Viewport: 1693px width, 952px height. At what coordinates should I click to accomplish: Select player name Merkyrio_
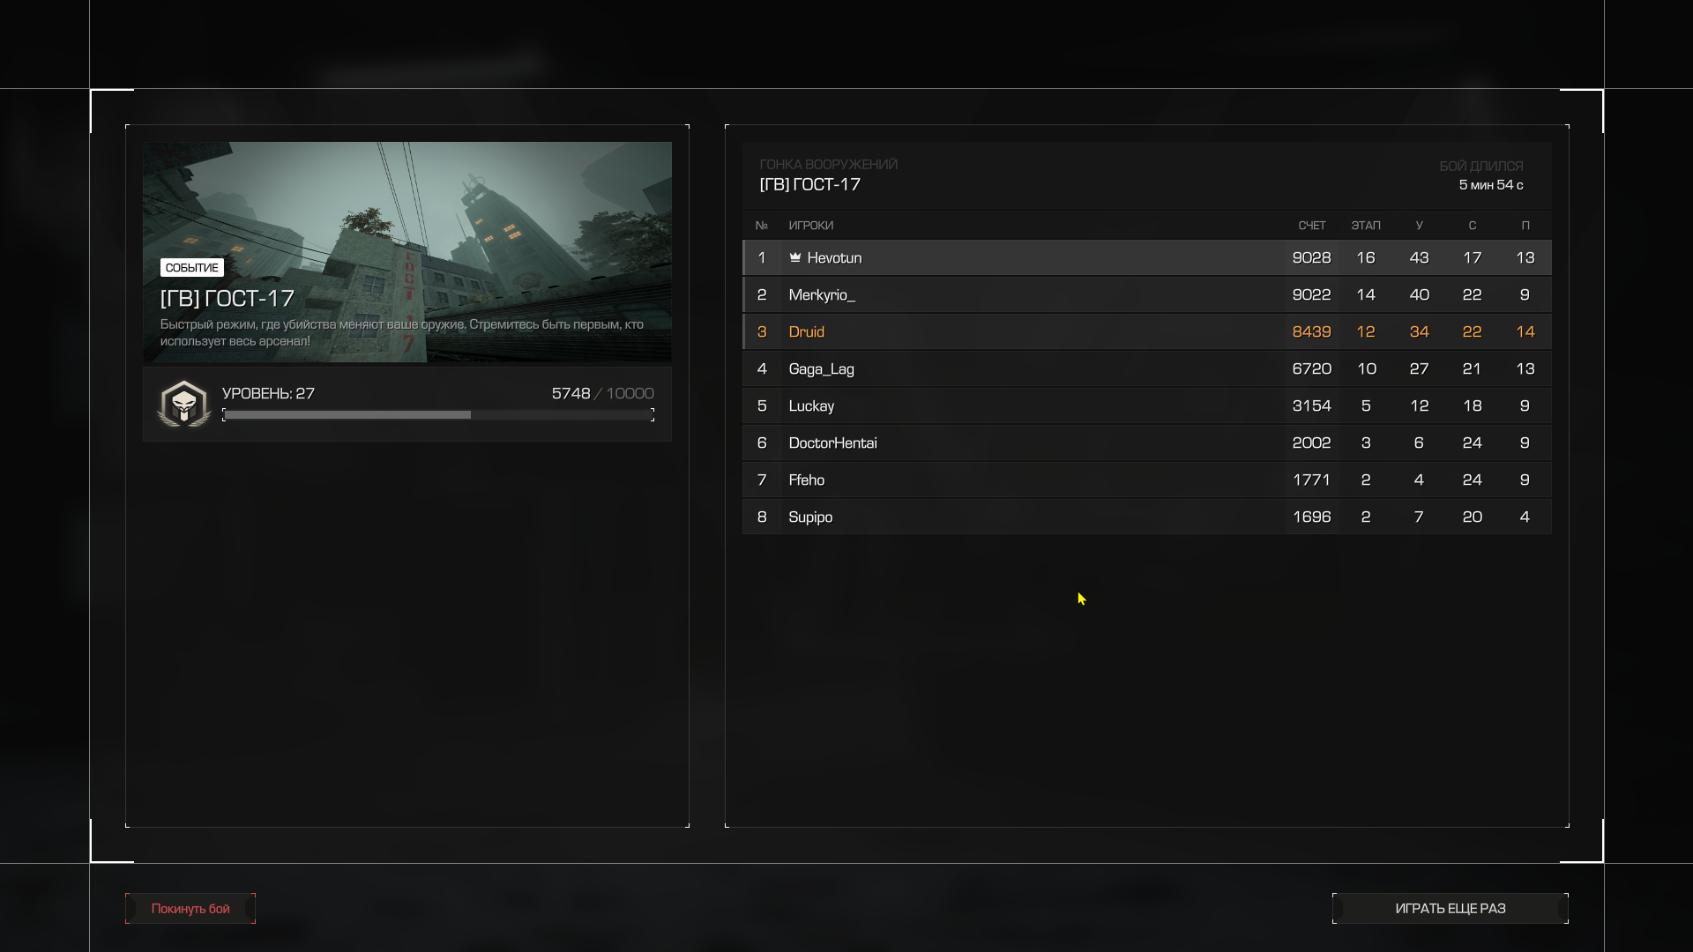[x=822, y=294]
